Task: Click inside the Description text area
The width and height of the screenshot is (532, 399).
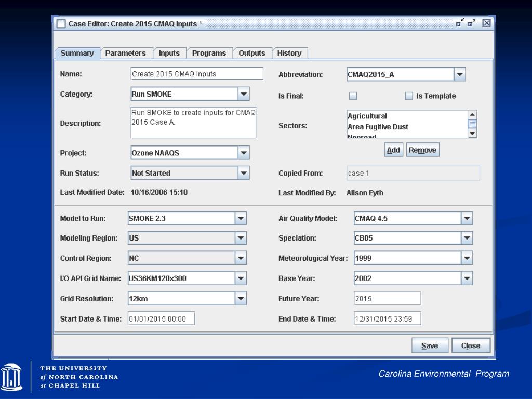Action: (x=193, y=123)
